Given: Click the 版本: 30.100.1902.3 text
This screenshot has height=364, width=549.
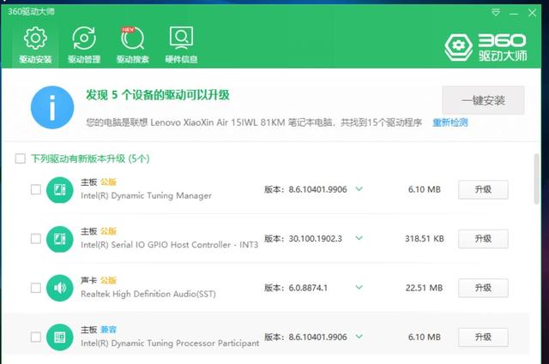Looking at the screenshot, I should (303, 238).
